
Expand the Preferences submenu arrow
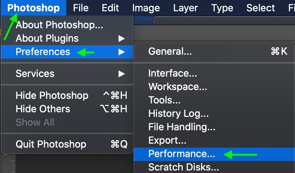click(x=121, y=52)
